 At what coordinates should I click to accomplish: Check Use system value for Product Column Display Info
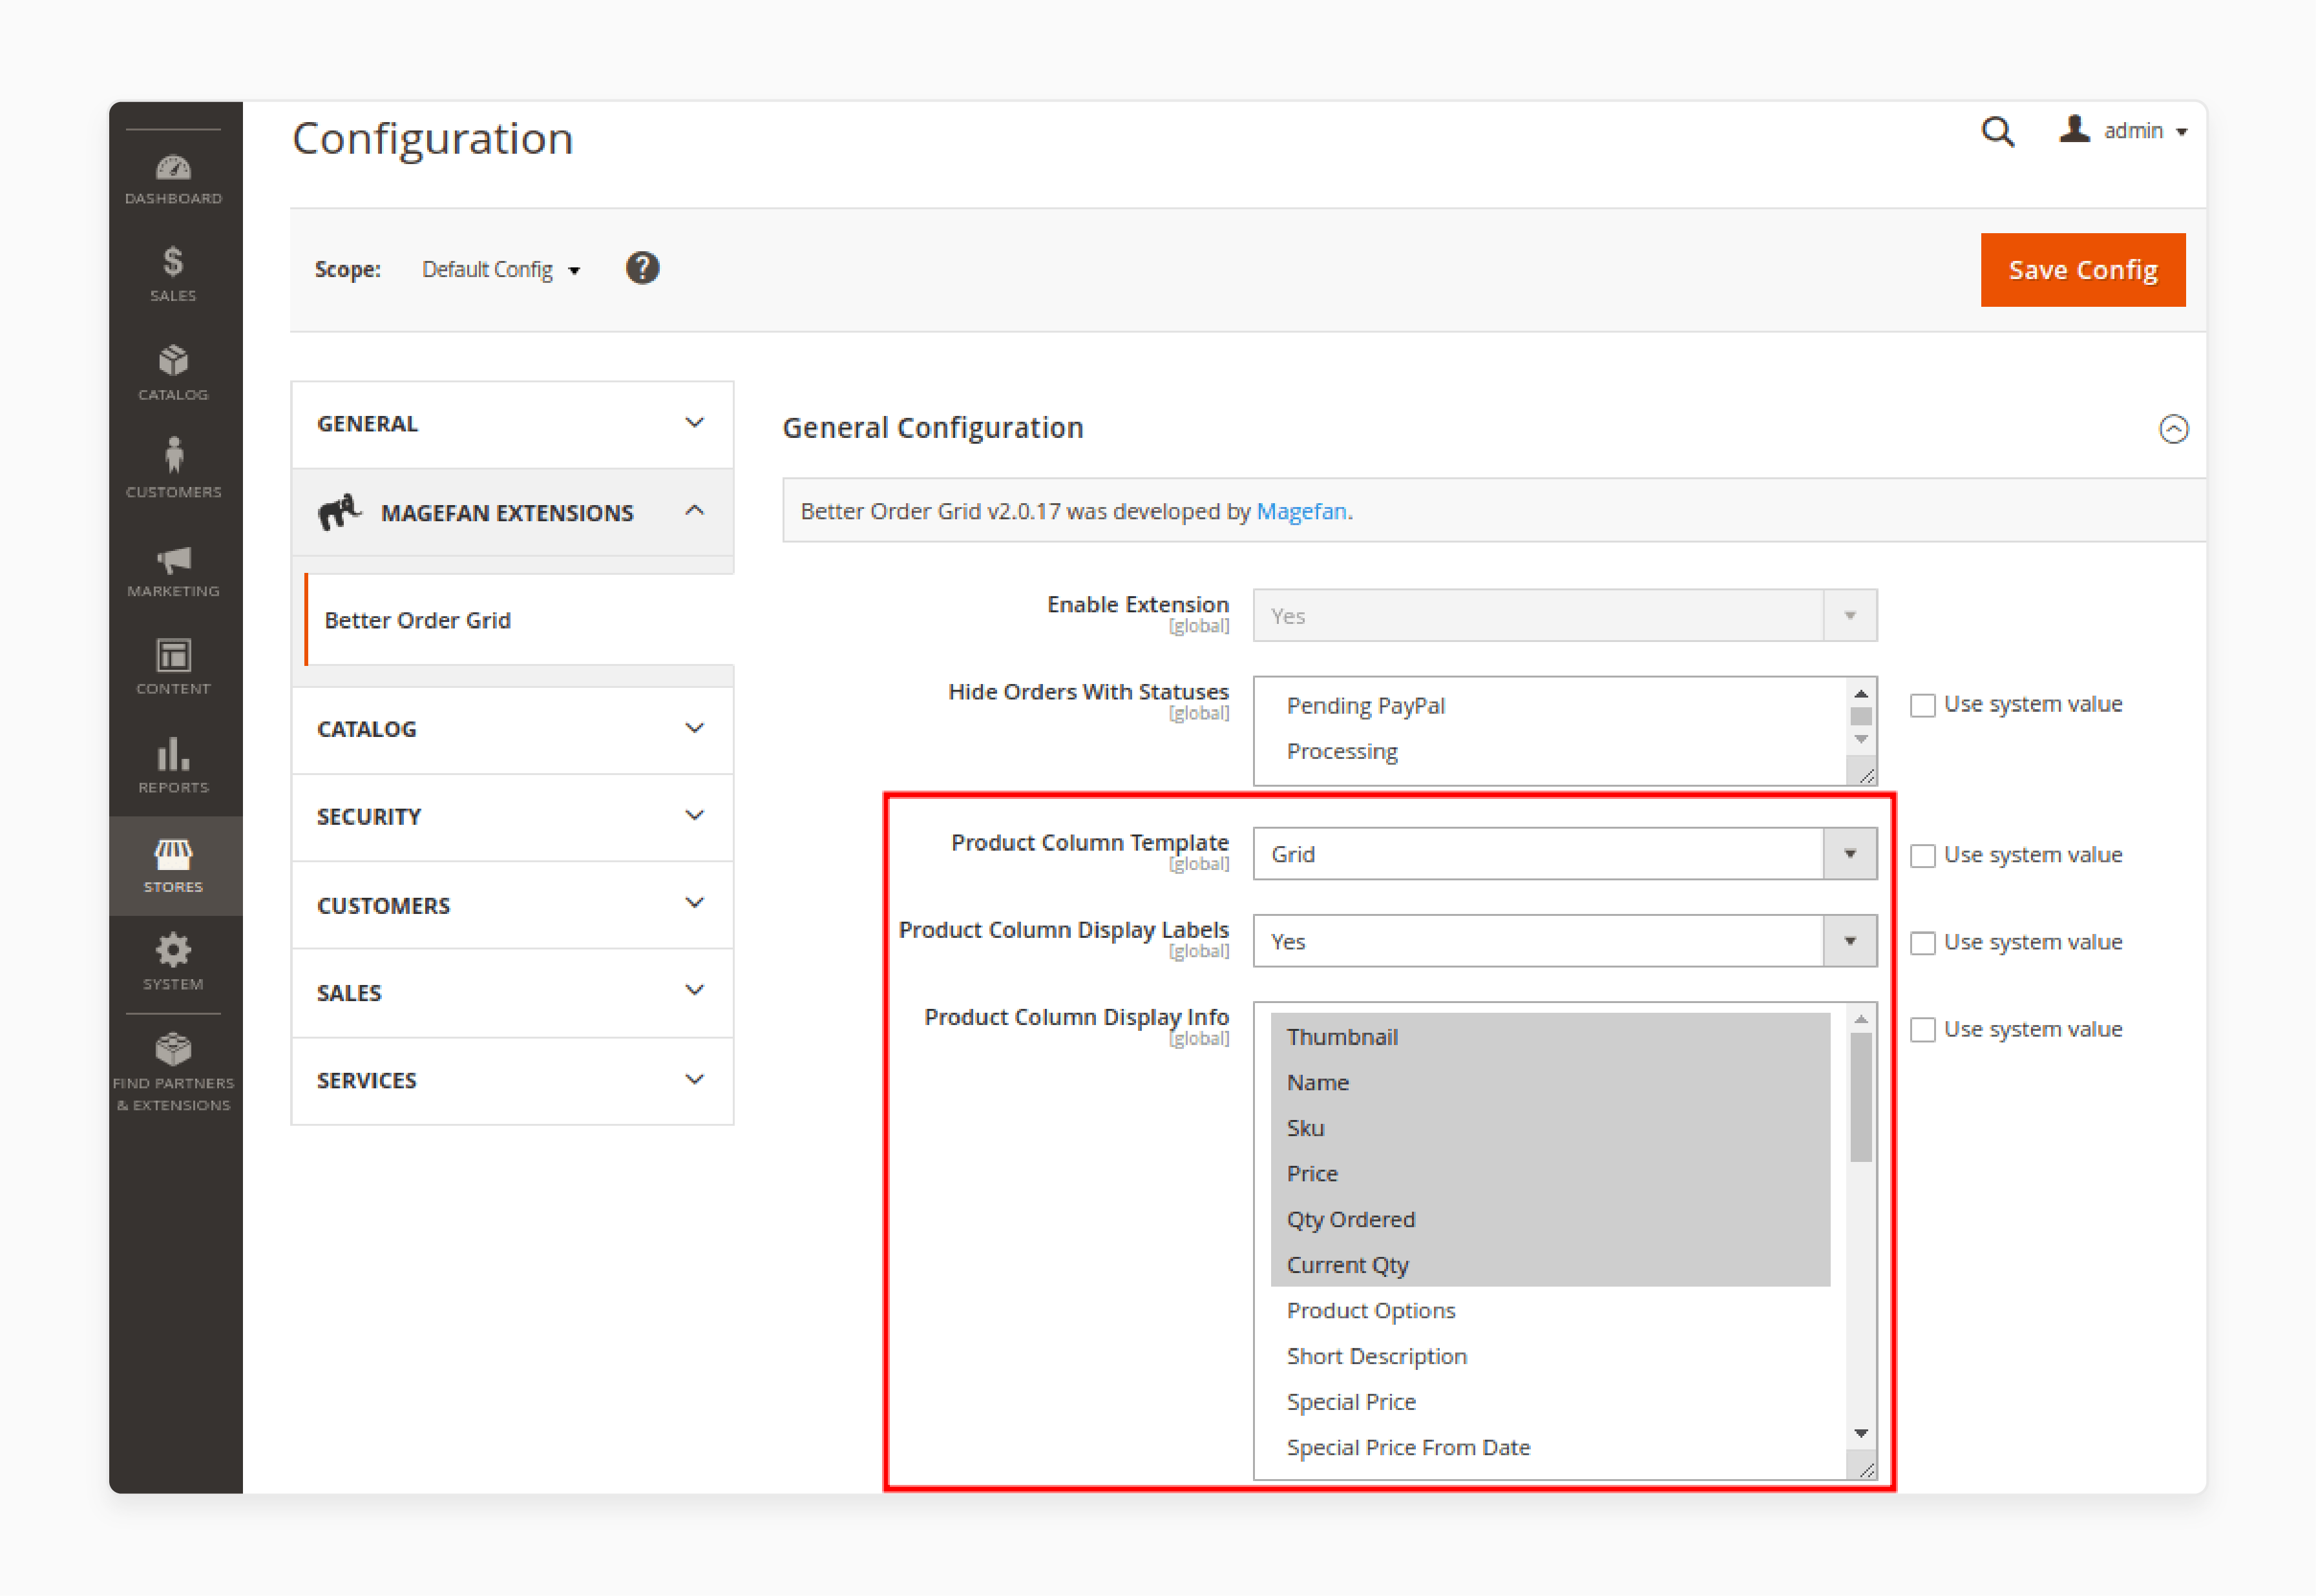pos(1922,1030)
